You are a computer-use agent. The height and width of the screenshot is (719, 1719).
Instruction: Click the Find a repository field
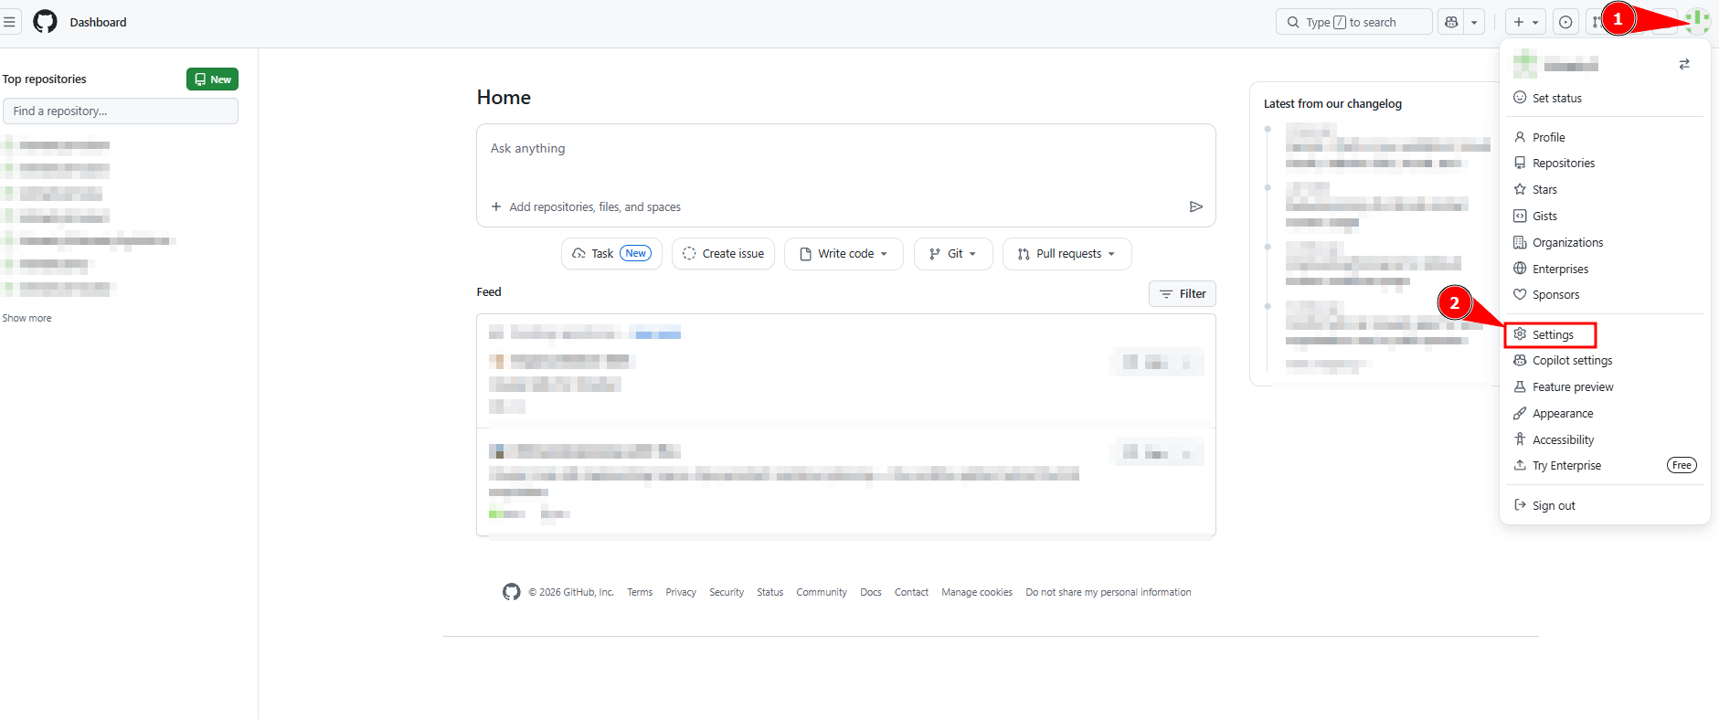point(121,111)
